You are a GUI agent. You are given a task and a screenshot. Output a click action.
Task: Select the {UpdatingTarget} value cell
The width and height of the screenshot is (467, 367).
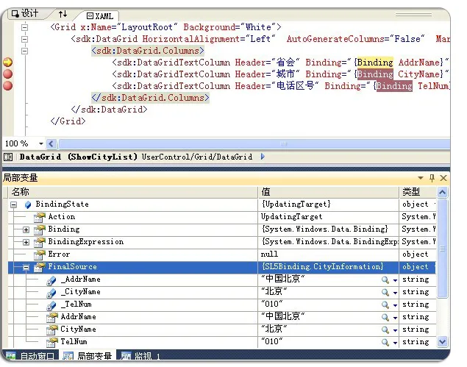[x=328, y=204]
